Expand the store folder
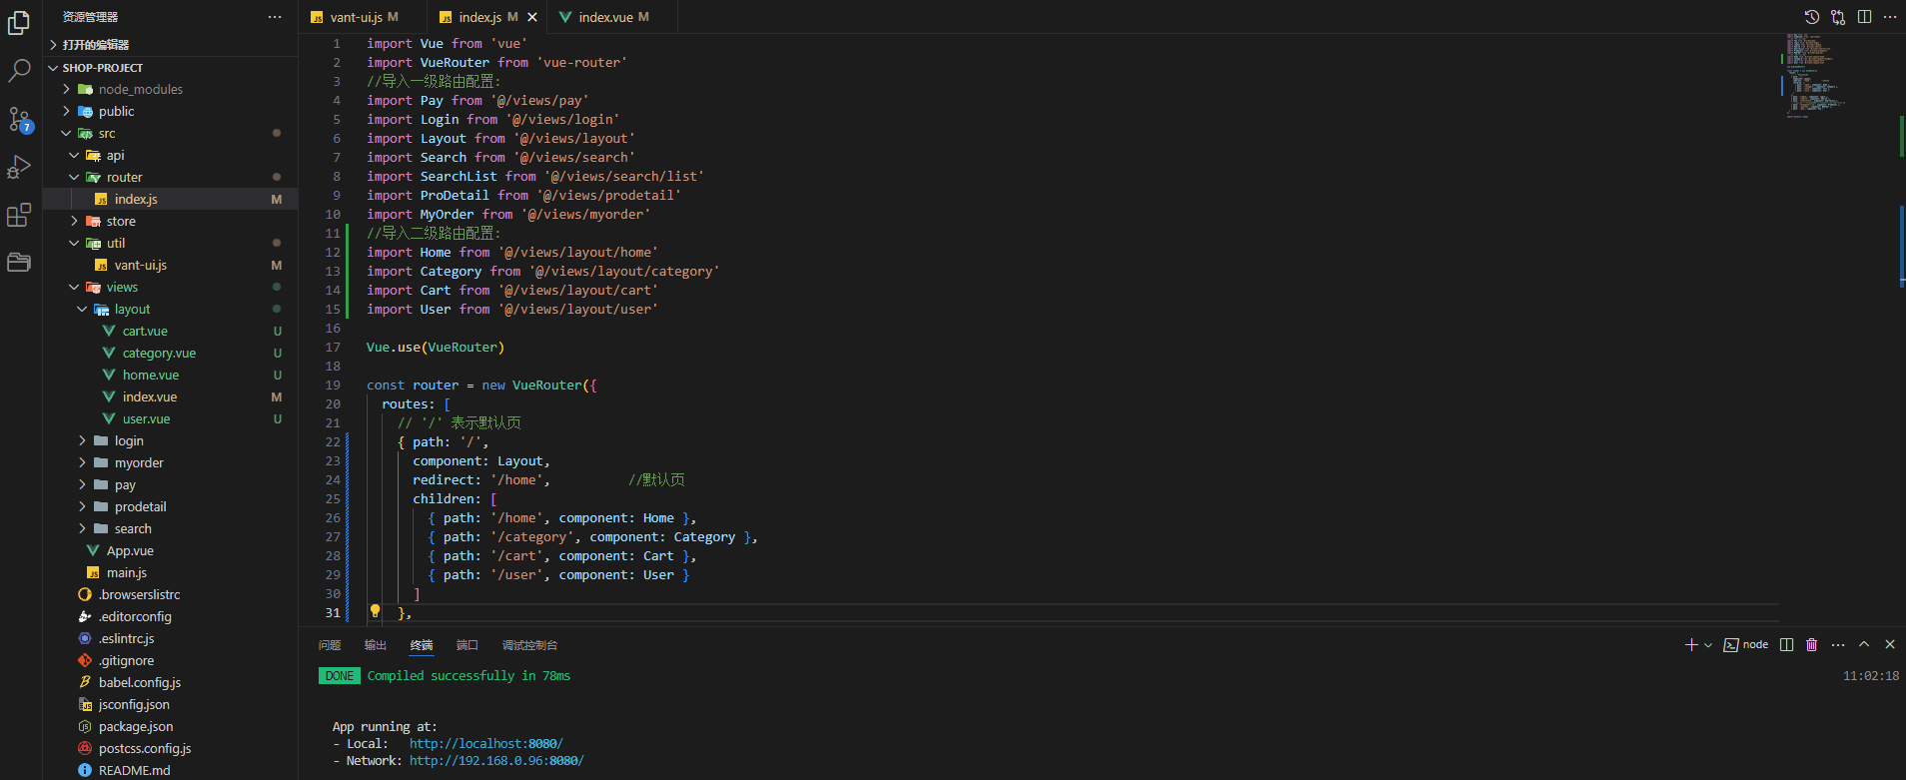Viewport: 1906px width, 780px height. click(x=171, y=222)
